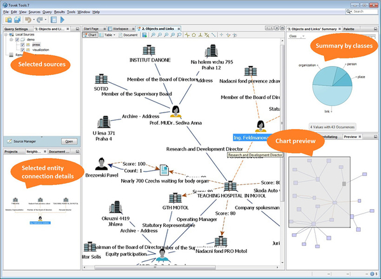Click the second magnifier zoom icon
The image size is (381, 279).
click(159, 35)
